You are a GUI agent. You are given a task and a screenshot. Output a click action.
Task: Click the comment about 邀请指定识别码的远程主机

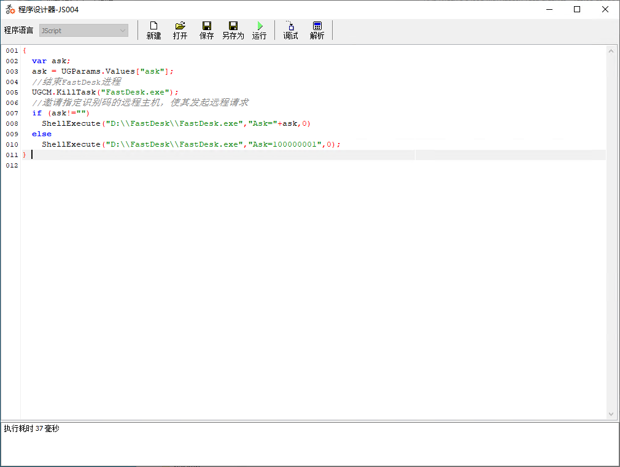click(x=140, y=102)
